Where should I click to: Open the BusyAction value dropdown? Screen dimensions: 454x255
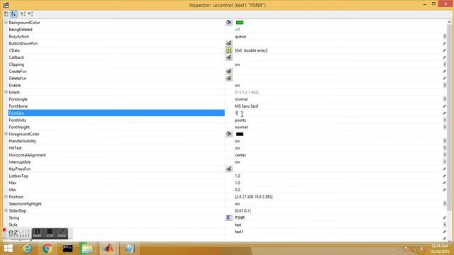click(445, 36)
